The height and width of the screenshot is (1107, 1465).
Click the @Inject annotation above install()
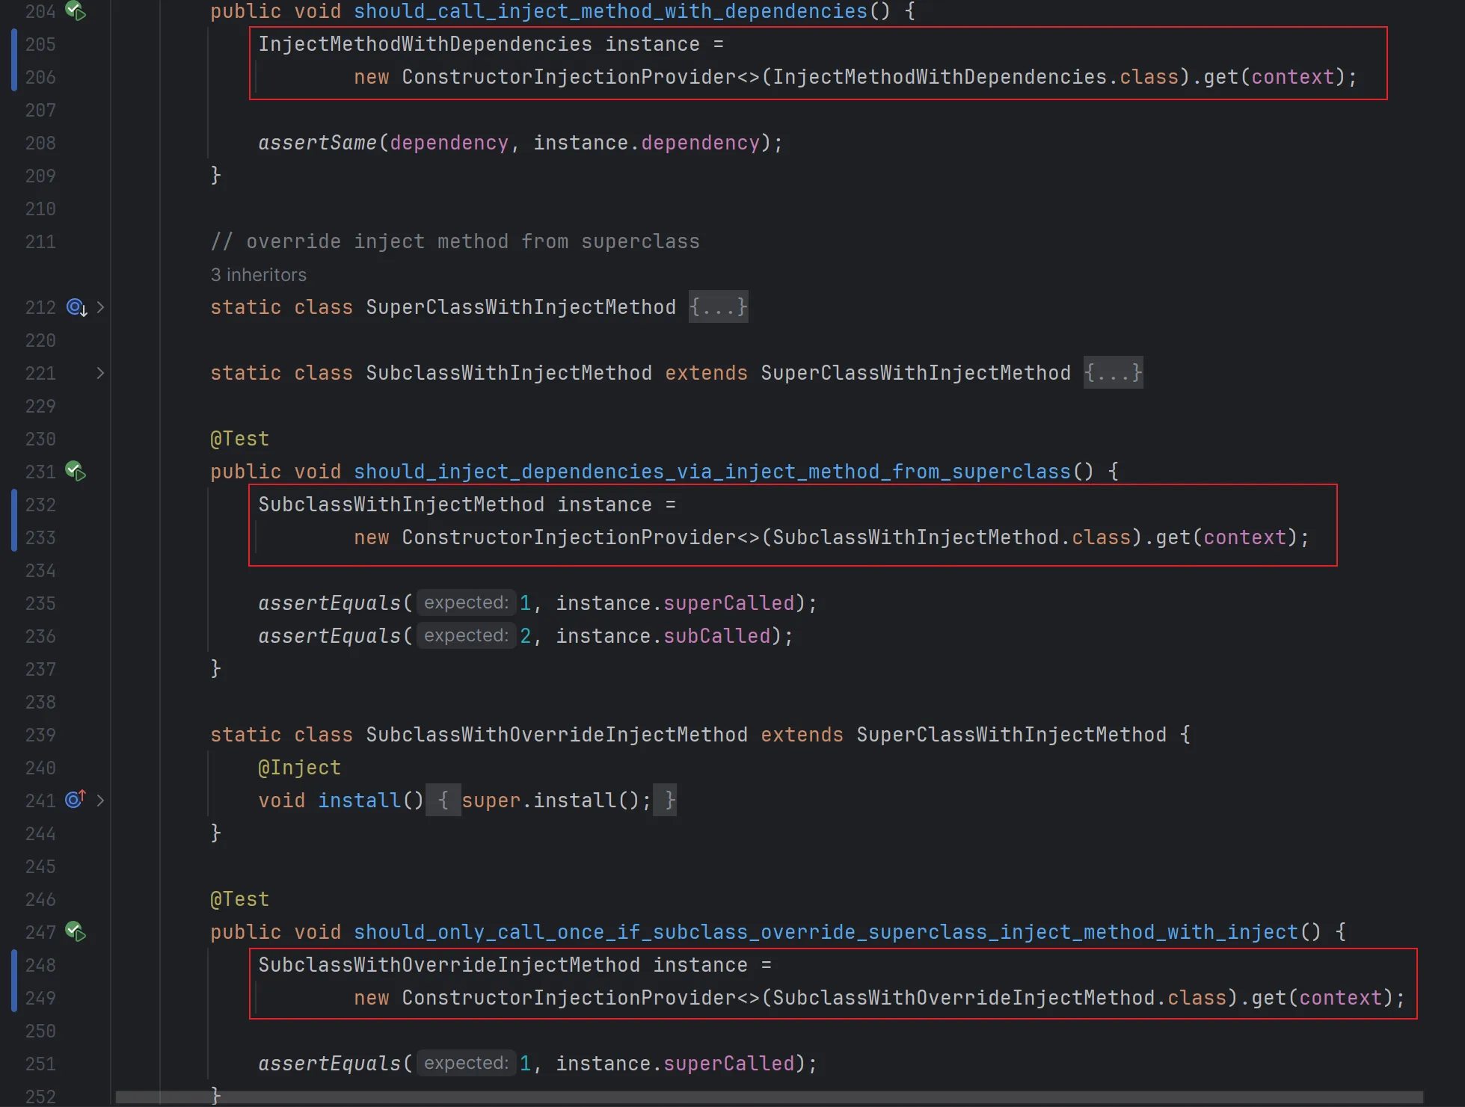coord(299,768)
